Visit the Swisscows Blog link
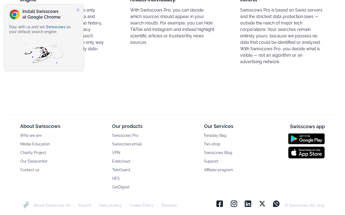 218,153
